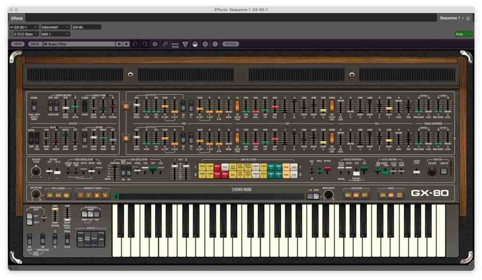This screenshot has height=280, width=482.
Task: Select the last Number of Voices button
Action: [105, 195]
